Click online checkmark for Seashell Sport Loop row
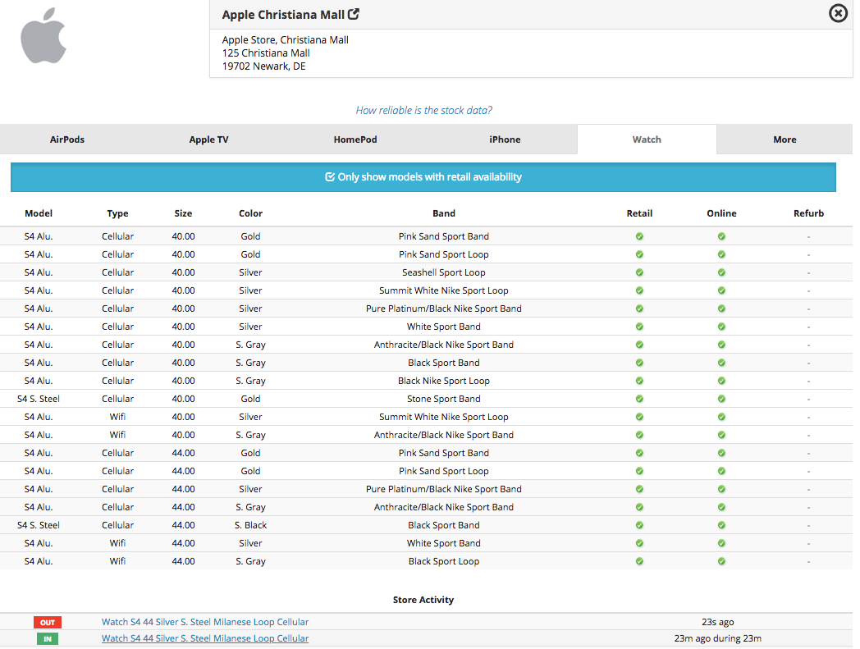This screenshot has width=860, height=649. 722,272
